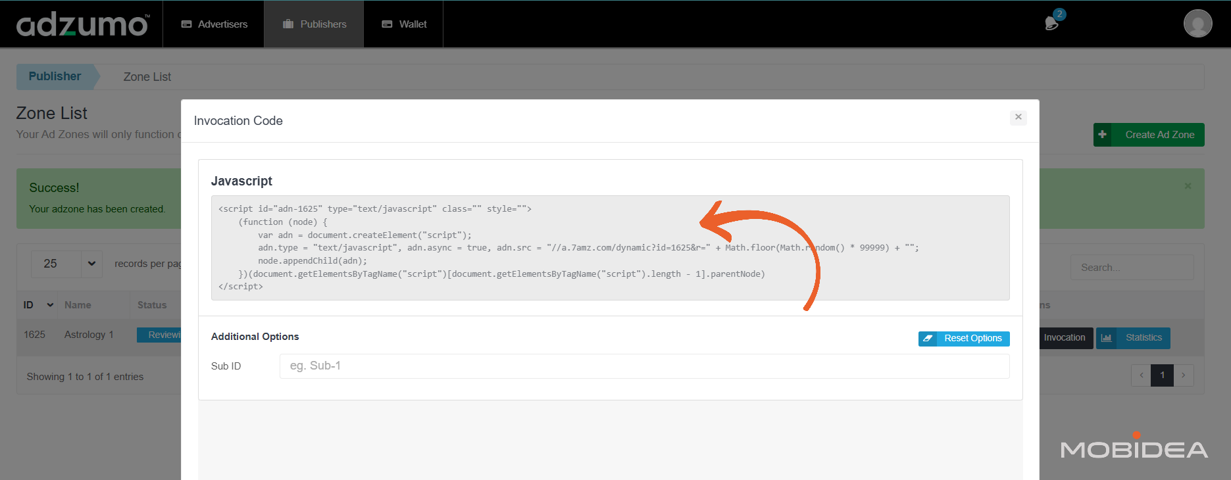The image size is (1231, 480).
Task: Click the adzumo logo
Action: (x=82, y=24)
